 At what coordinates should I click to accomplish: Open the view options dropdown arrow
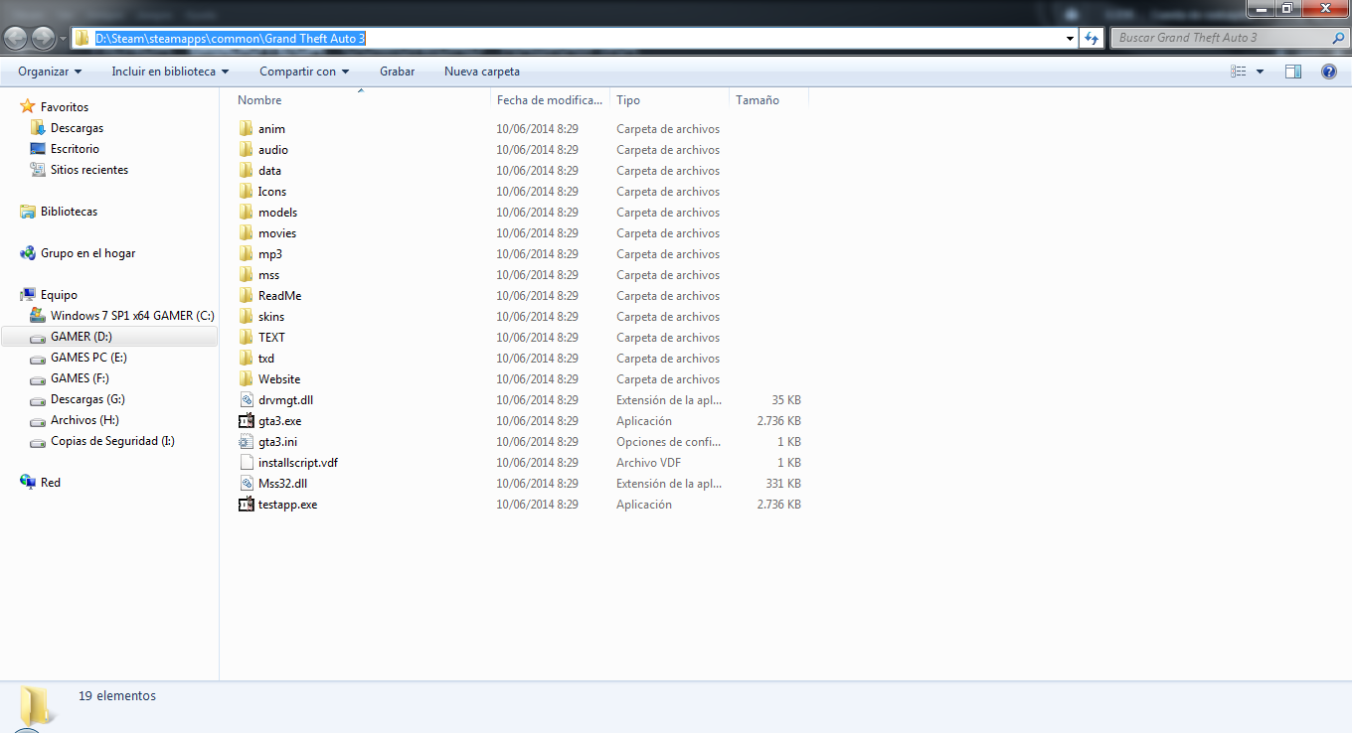(1260, 72)
